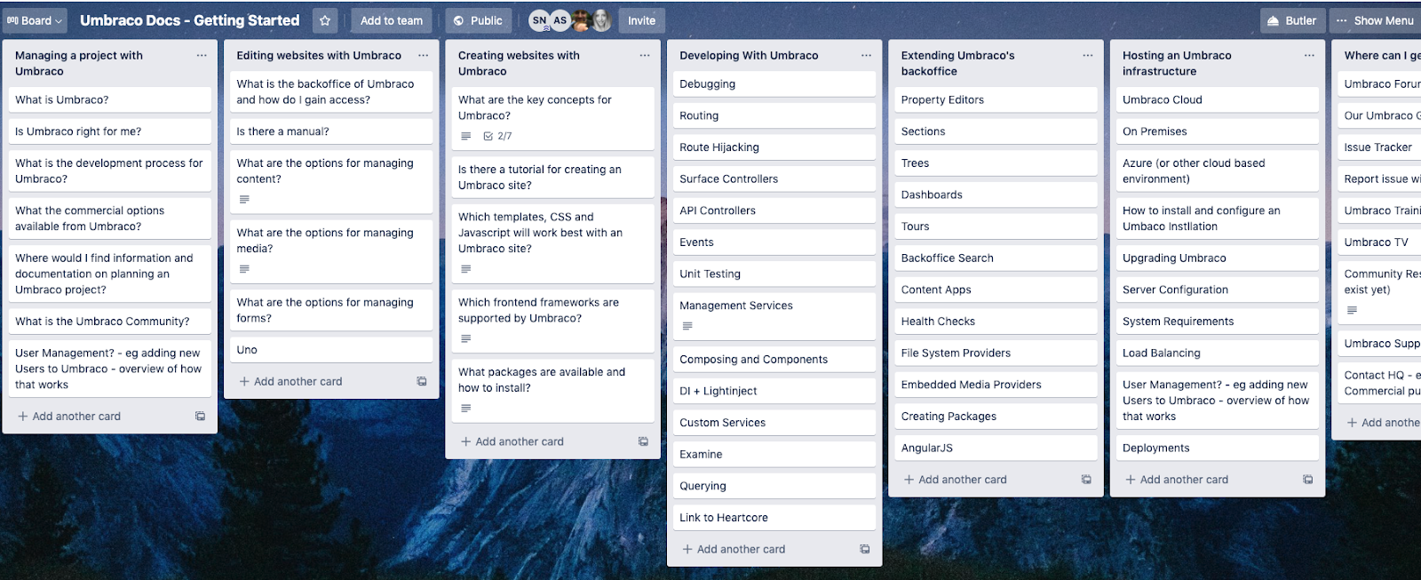
Task: Open 'What is the Umbraco Community?' card
Action: click(109, 322)
